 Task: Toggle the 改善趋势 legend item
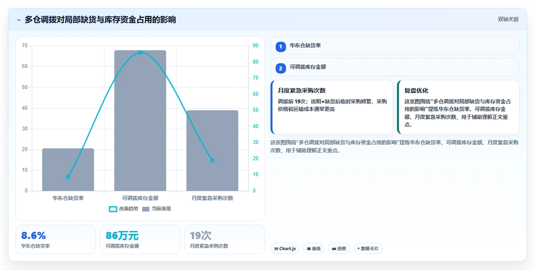[123, 209]
